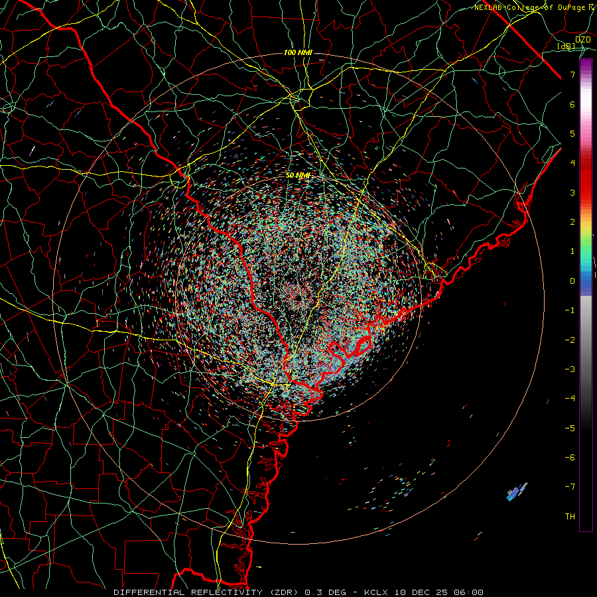The height and width of the screenshot is (597, 597).
Task: Click the Differential Reflectivity caption at the bottom
Action: [x=298, y=592]
